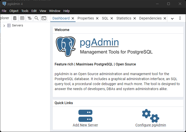This screenshot has width=186, height=132.
Task: Minimize the pgAdmin 4 window
Action: click(x=157, y=4)
